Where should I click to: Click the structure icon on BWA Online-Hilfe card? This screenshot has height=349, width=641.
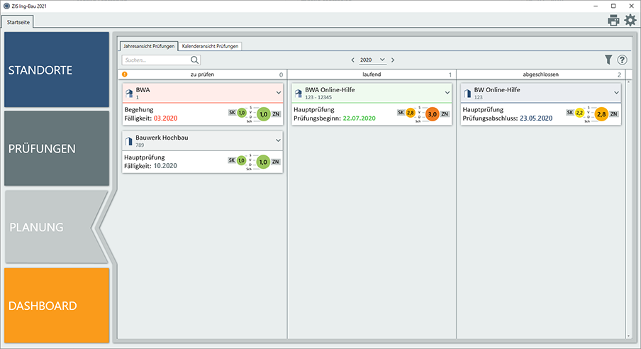click(x=298, y=94)
